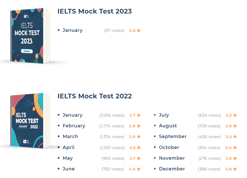Click the star icon beside the 2022 October 3.4 rating
The width and height of the screenshot is (247, 178).
[235, 147]
